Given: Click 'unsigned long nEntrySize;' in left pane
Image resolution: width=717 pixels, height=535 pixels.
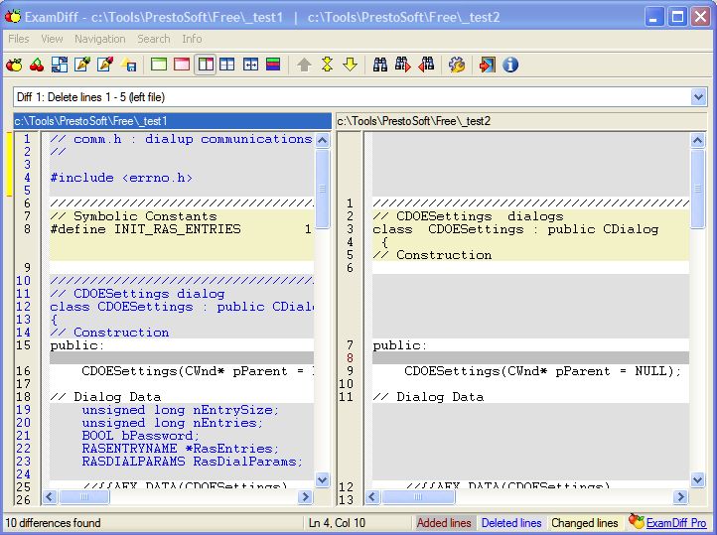Looking at the screenshot, I should 180,410.
